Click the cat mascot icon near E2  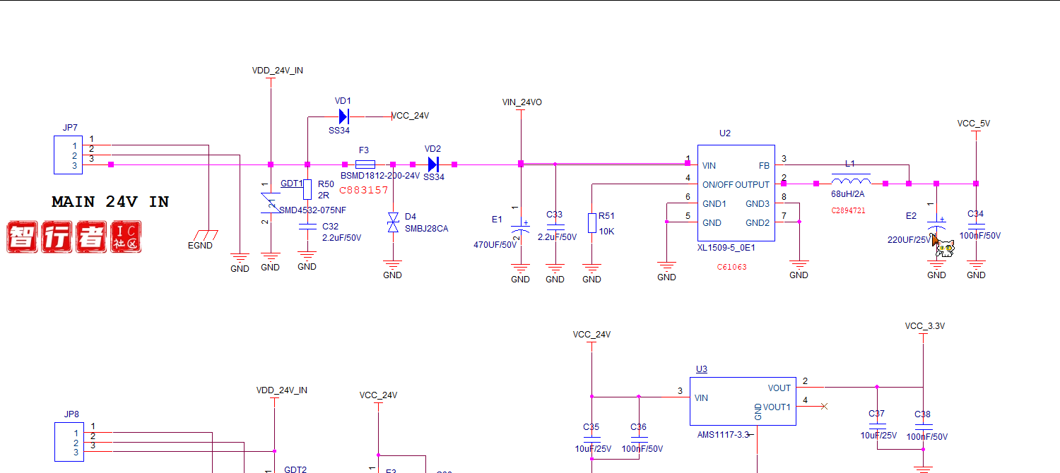(x=944, y=247)
